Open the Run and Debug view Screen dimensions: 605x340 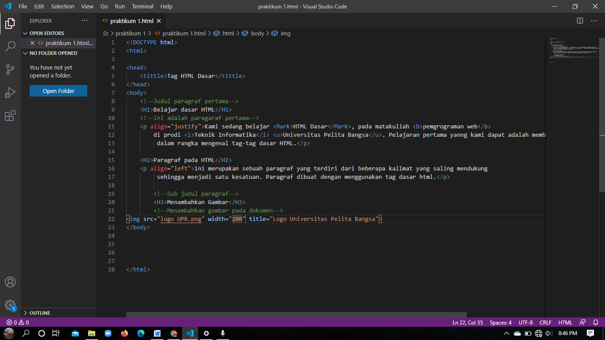pos(10,93)
